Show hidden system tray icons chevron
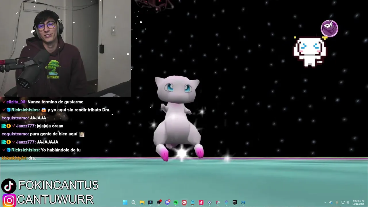This screenshot has width=368, height=207. coord(325,202)
